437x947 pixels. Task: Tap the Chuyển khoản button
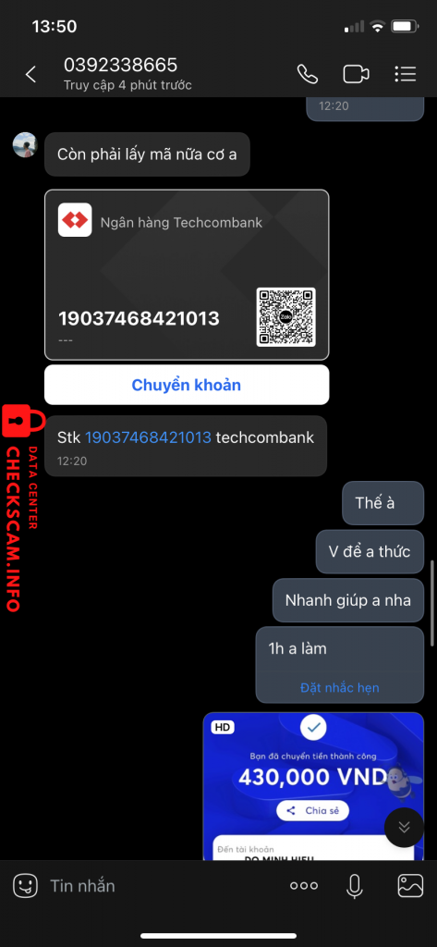pyautogui.click(x=187, y=385)
